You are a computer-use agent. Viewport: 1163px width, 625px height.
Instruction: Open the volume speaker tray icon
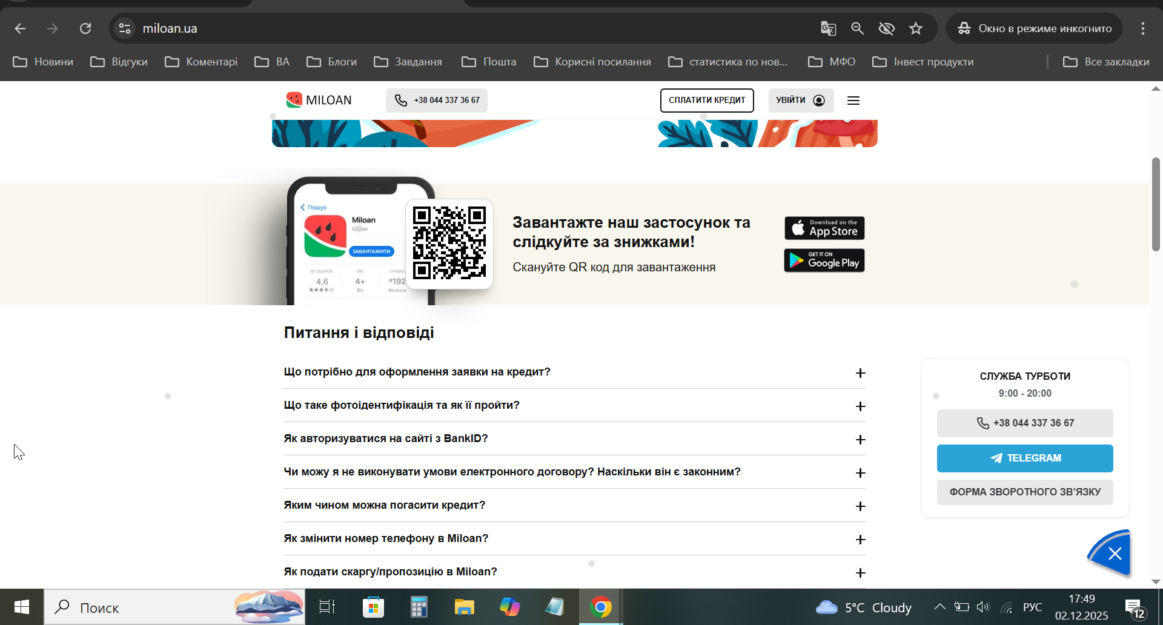coord(983,607)
